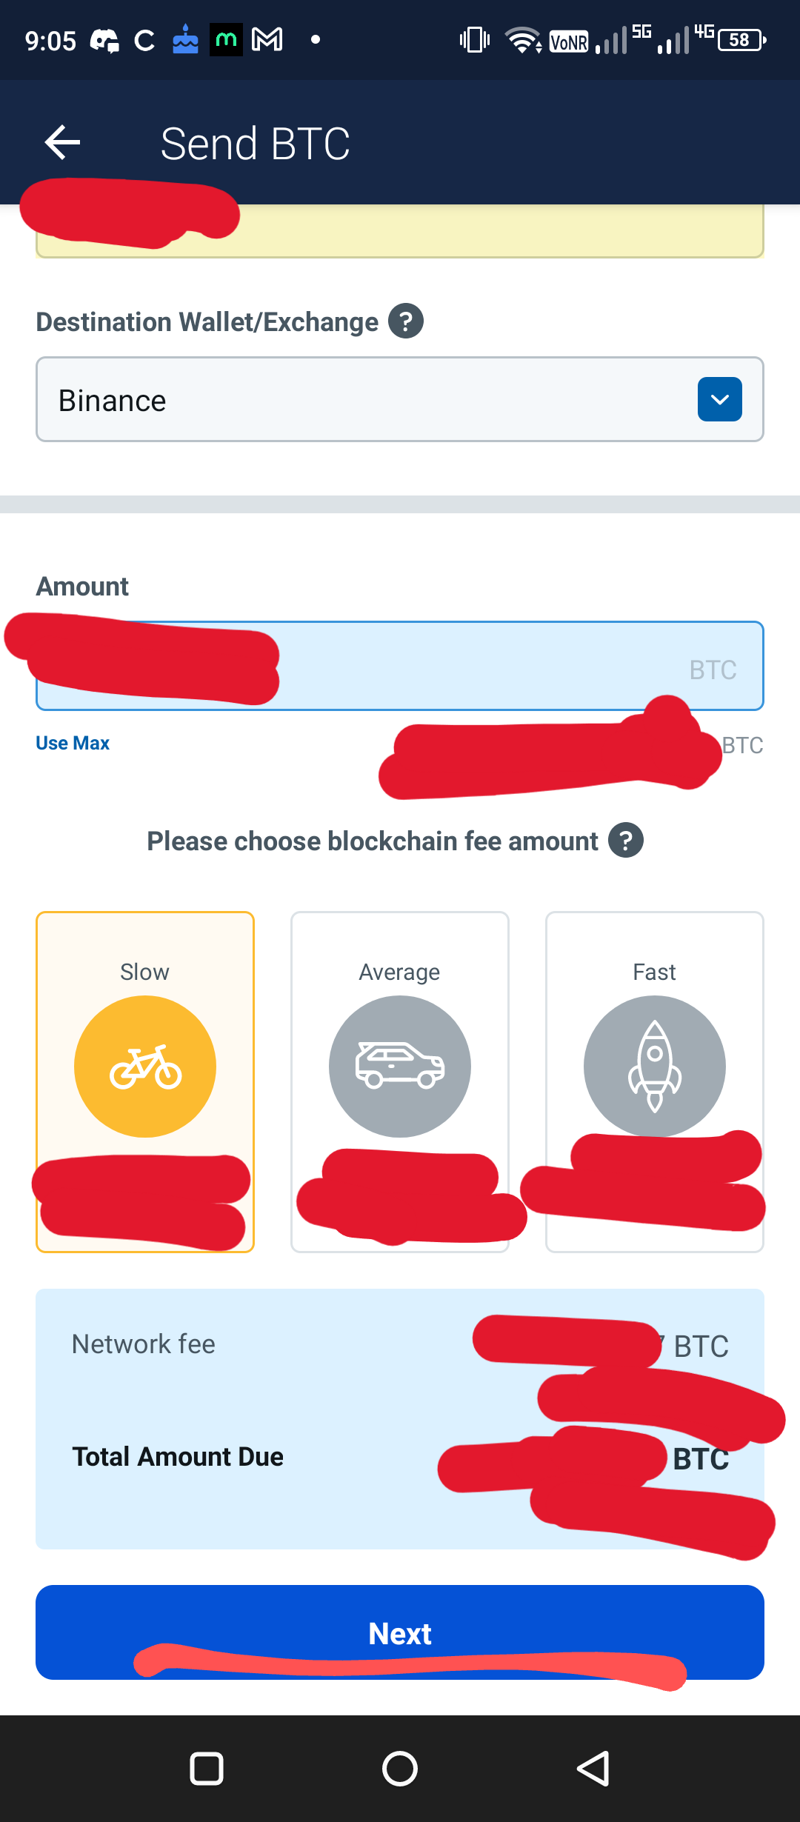
Task: Focus the Amount BTC input field
Action: 400,666
